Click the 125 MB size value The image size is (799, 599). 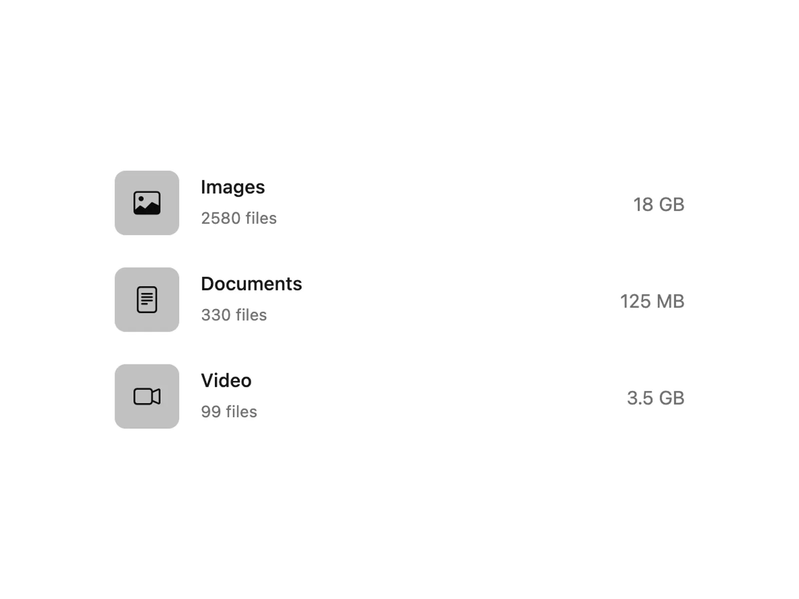coord(652,301)
